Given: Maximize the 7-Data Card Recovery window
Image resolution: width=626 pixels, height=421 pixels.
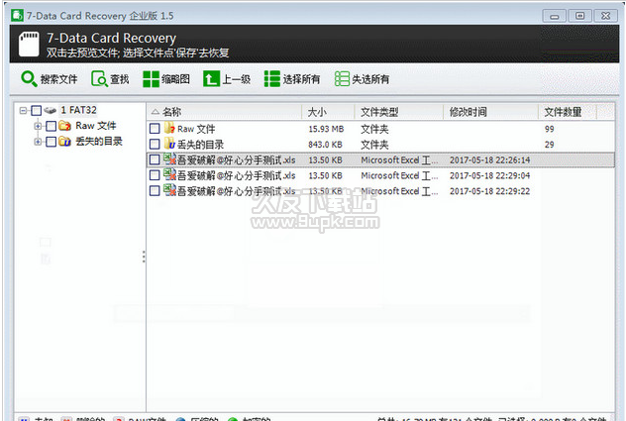Looking at the screenshot, I should point(579,16).
